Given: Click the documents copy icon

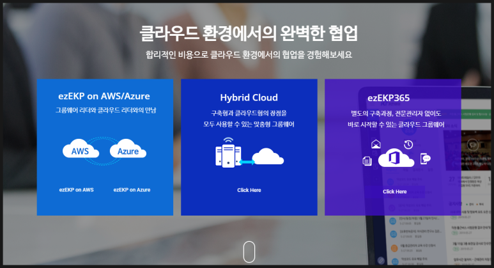Looking at the screenshot, I should point(367,161).
